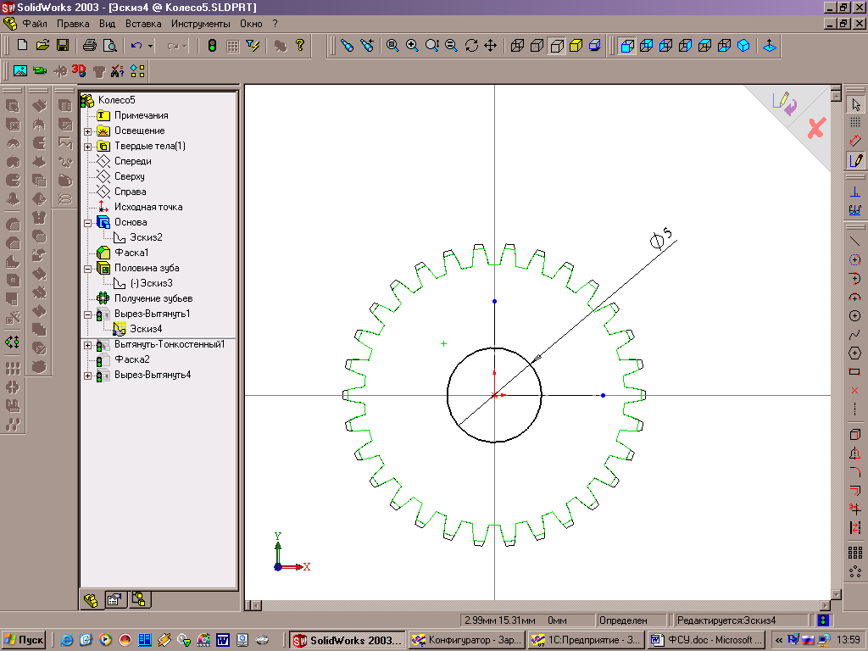Click the New document icon
This screenshot has height=651, width=868.
pyautogui.click(x=23, y=46)
